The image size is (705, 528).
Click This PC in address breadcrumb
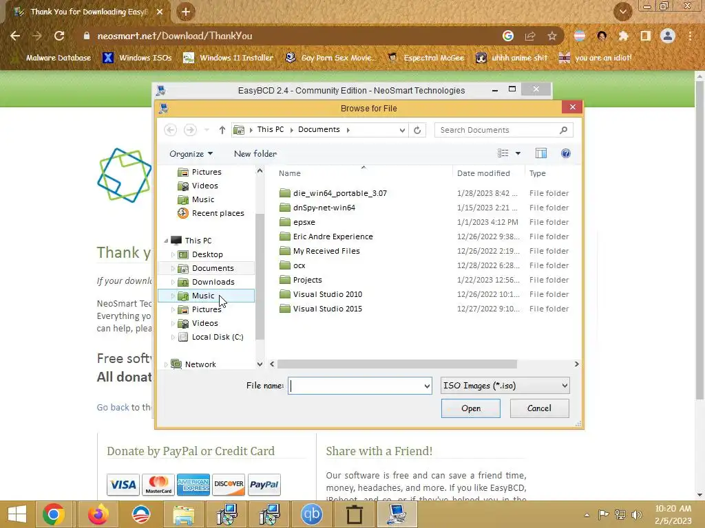click(270, 130)
